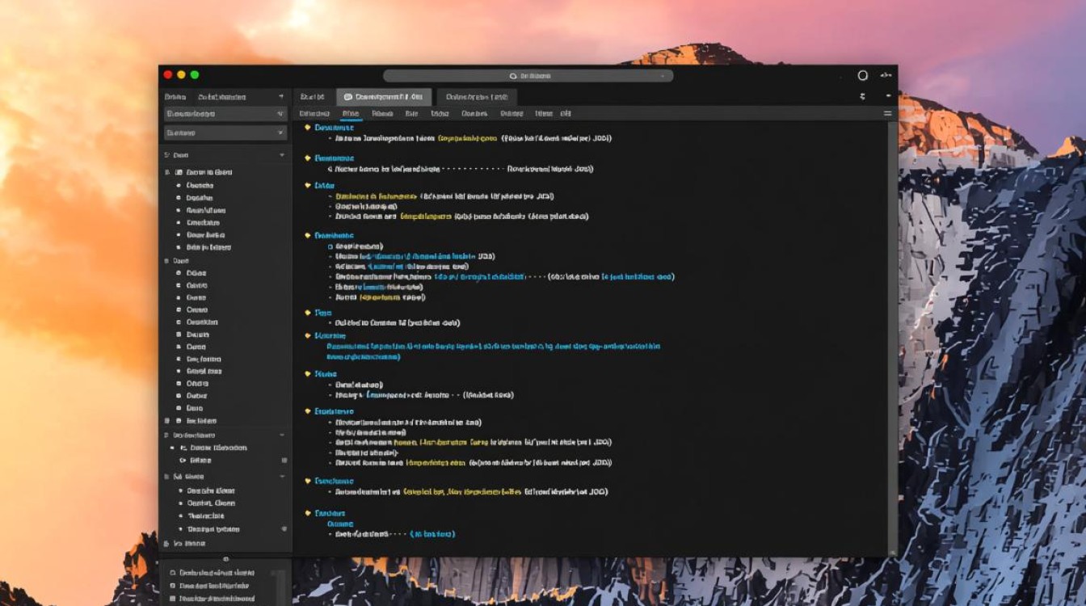Click the yellow diamond marker of the first section

[x=307, y=128]
